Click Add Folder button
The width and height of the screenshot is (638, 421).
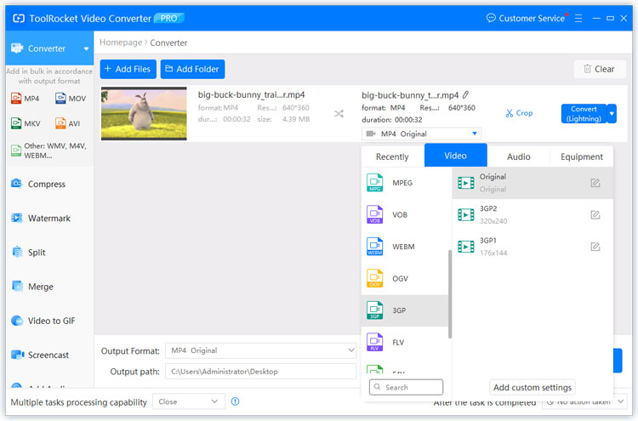click(x=192, y=69)
